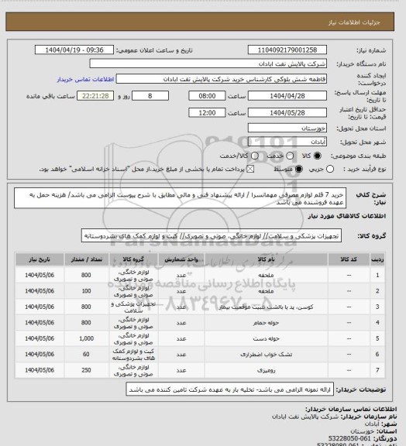The image size is (406, 446).
Task: Click need date in row 7
Action: [40, 370]
